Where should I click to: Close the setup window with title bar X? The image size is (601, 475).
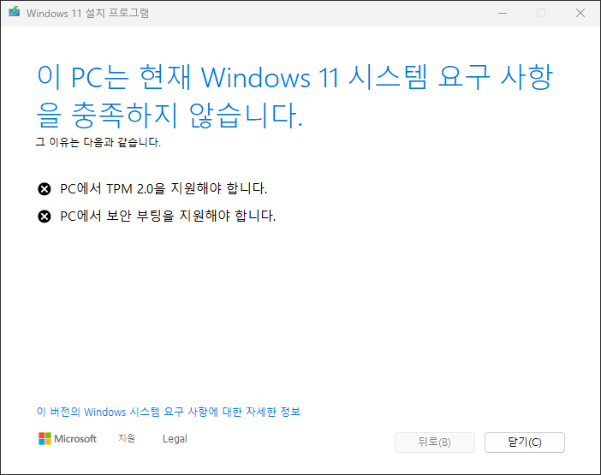coord(580,13)
